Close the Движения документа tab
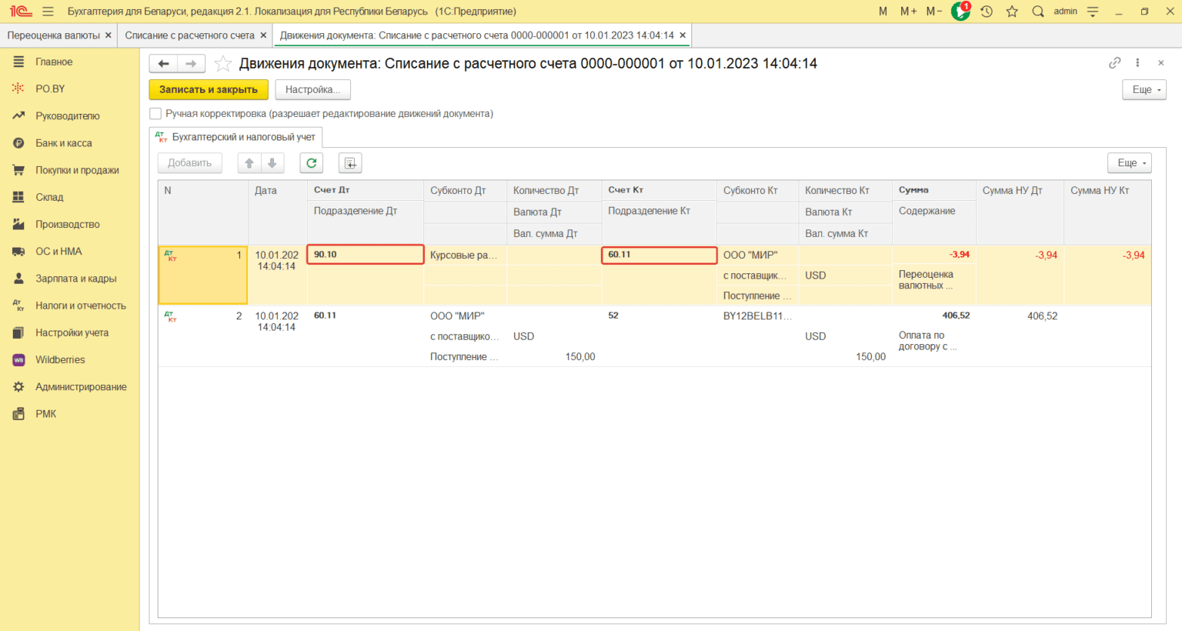Image resolution: width=1182 pixels, height=631 pixels. [683, 35]
